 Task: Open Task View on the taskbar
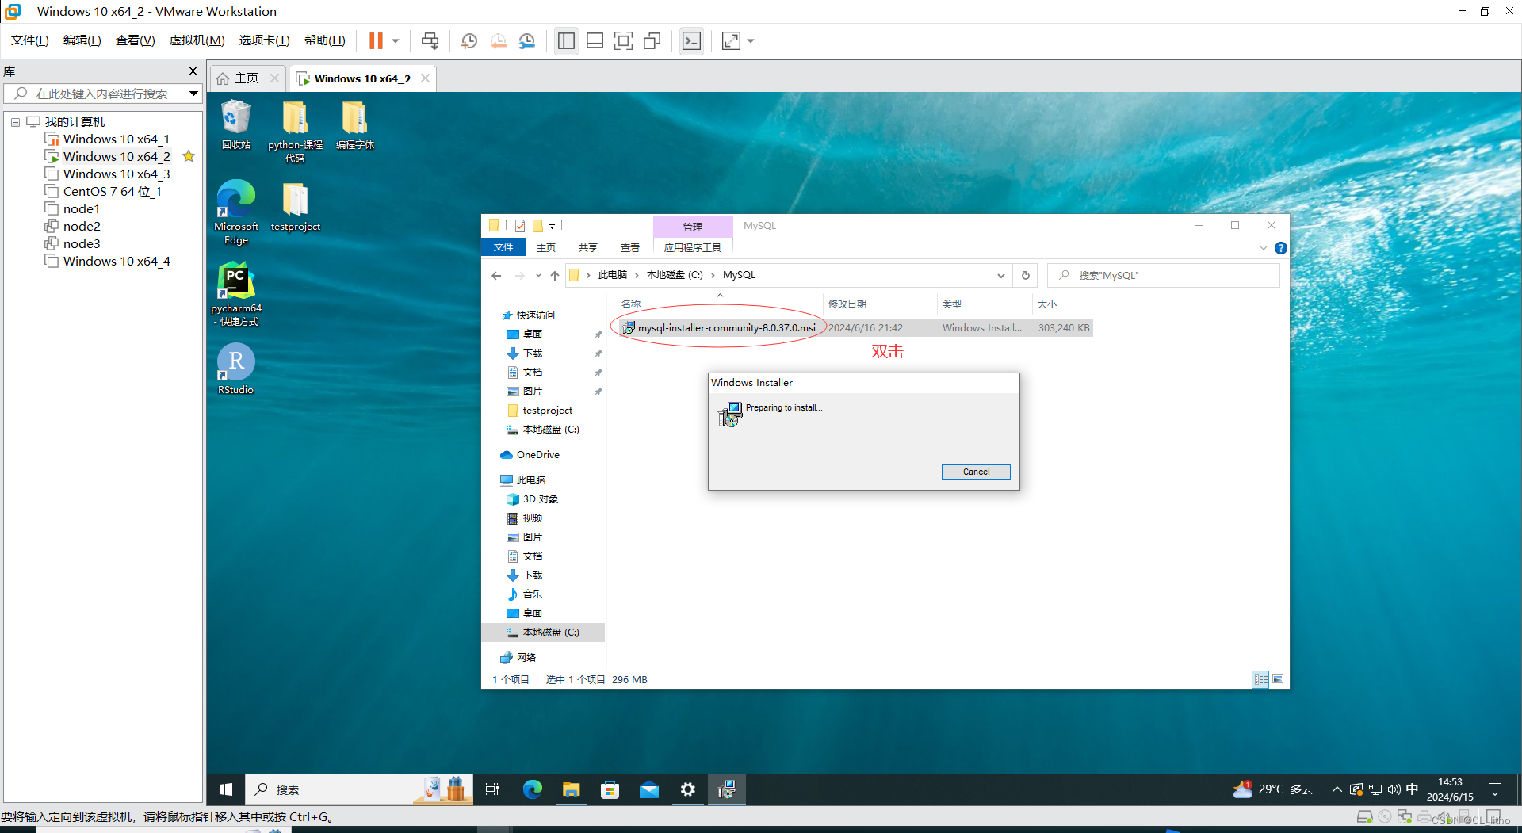[x=492, y=789]
